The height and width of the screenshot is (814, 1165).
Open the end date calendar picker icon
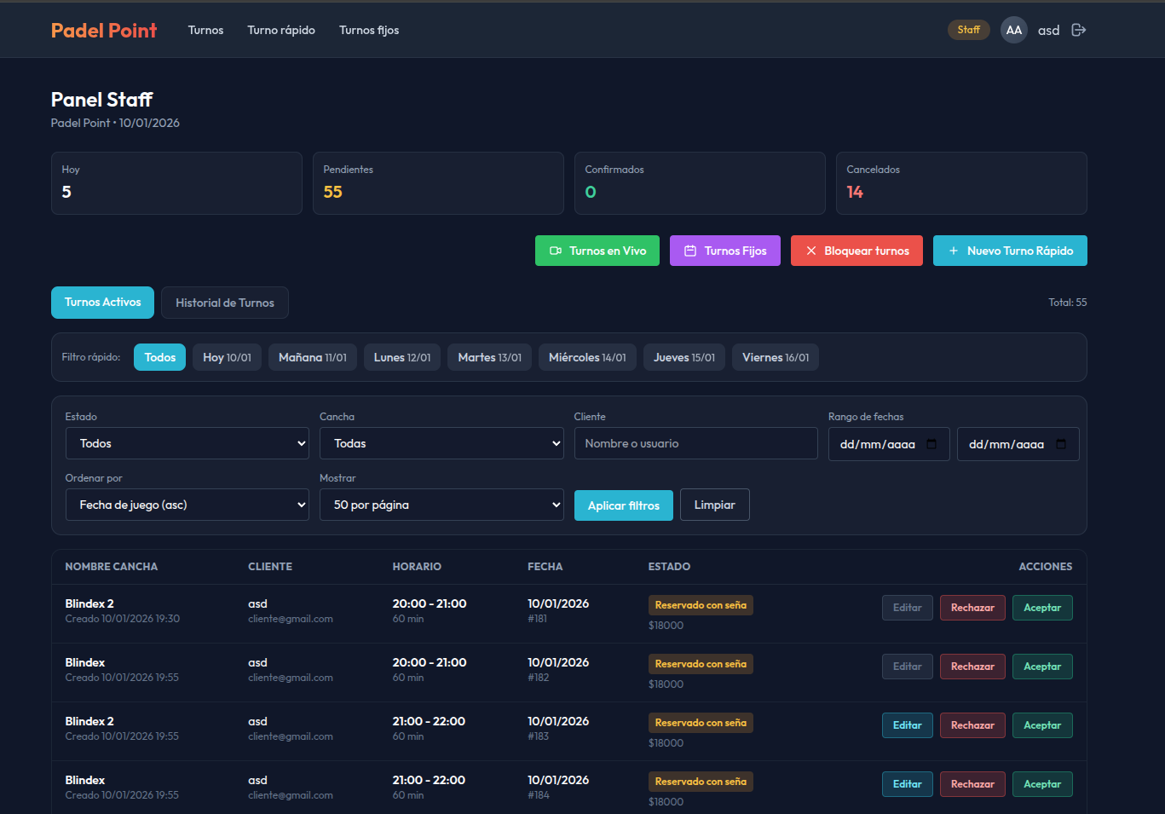pyautogui.click(x=1061, y=444)
